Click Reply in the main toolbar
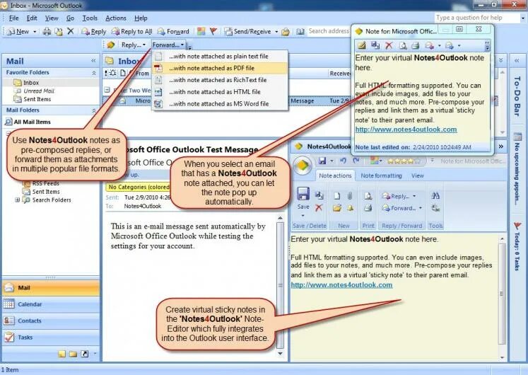 pos(94,32)
